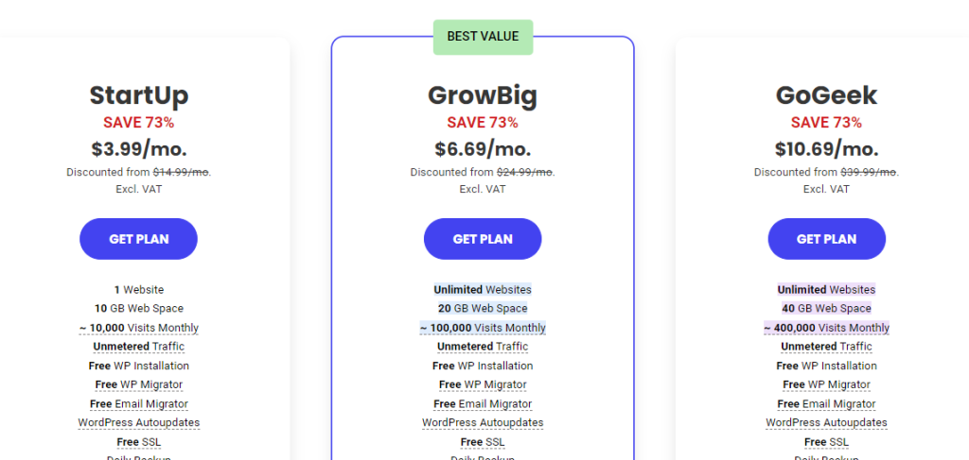
Task: Open the ~ 100,000 Visits Monthly tooltip
Action: click(483, 328)
